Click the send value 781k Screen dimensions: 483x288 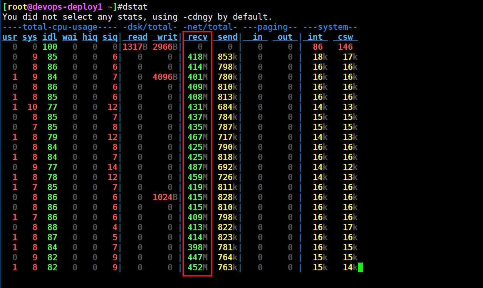point(228,248)
